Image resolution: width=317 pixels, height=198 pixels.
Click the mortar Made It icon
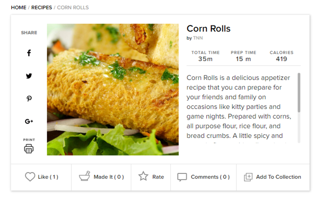coord(85,176)
